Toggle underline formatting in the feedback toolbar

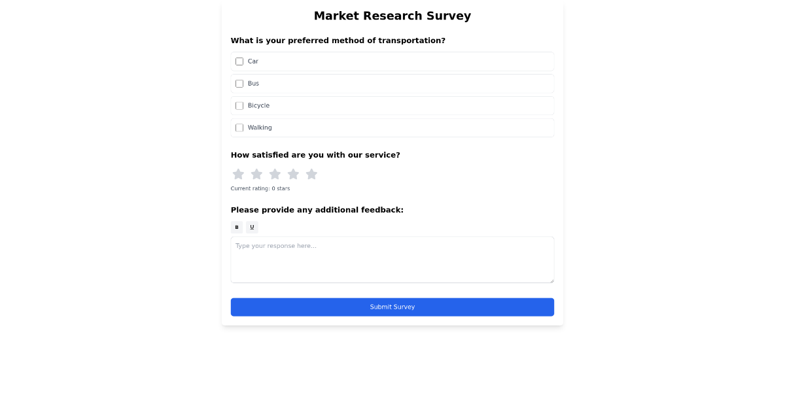pos(252,227)
